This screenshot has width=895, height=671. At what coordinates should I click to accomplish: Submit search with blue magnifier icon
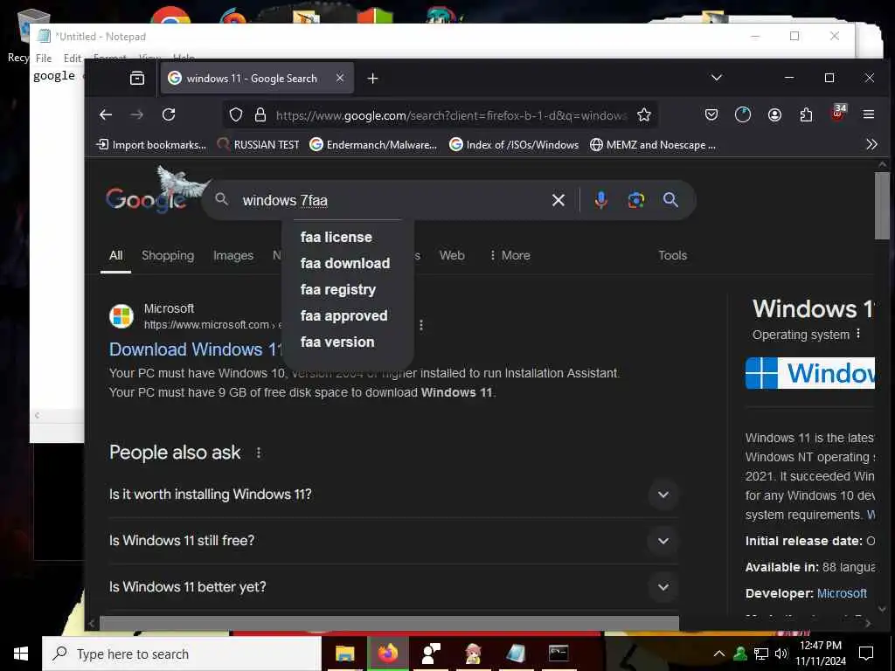670,200
